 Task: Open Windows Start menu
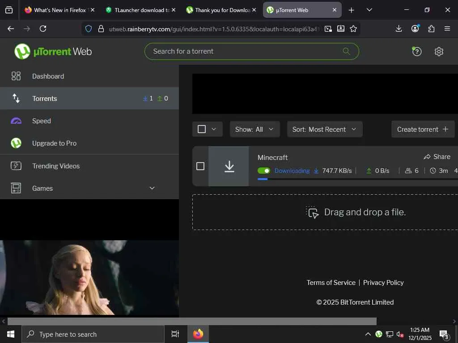(11, 334)
